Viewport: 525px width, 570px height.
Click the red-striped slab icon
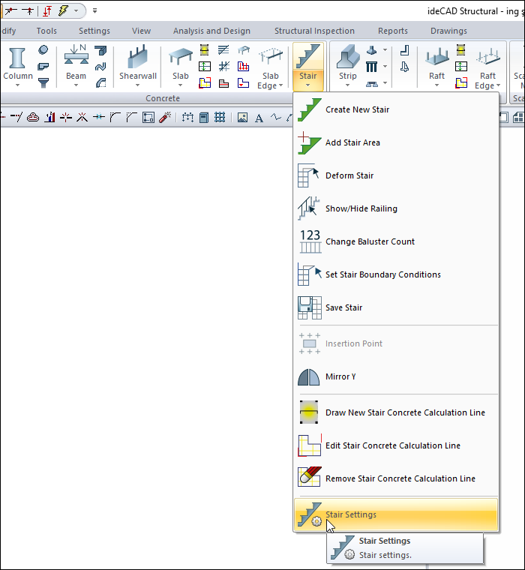(x=224, y=83)
